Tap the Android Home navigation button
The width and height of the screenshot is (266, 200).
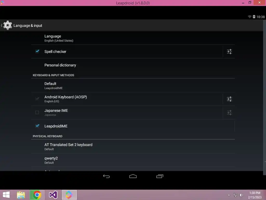(133, 176)
